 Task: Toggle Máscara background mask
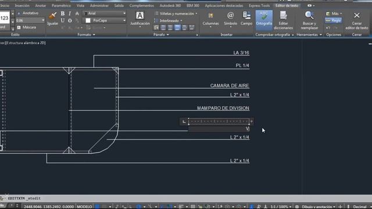(27, 27)
